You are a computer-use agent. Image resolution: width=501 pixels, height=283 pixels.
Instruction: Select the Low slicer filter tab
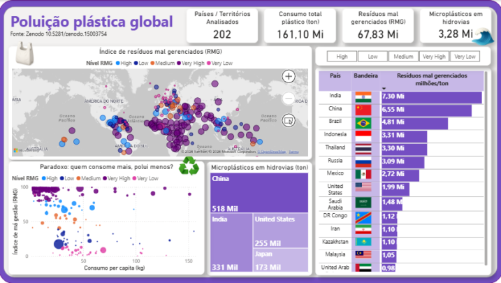point(372,57)
